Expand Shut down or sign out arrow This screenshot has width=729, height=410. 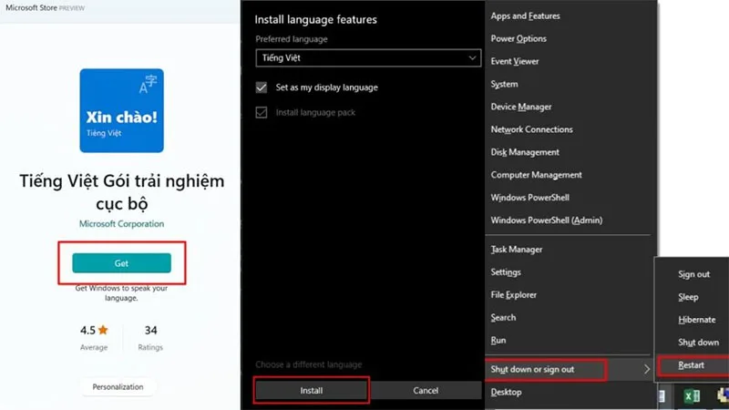(x=647, y=369)
